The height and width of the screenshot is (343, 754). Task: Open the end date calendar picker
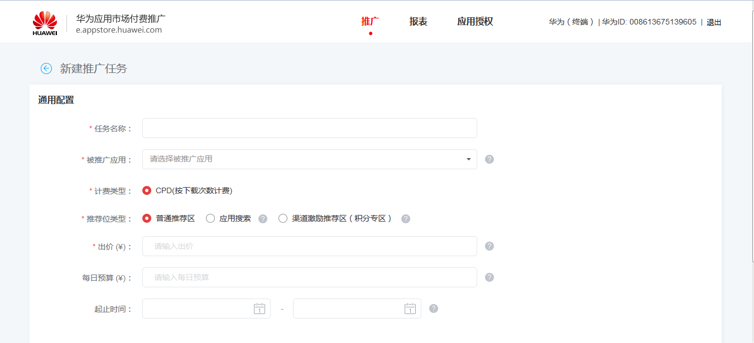410,308
